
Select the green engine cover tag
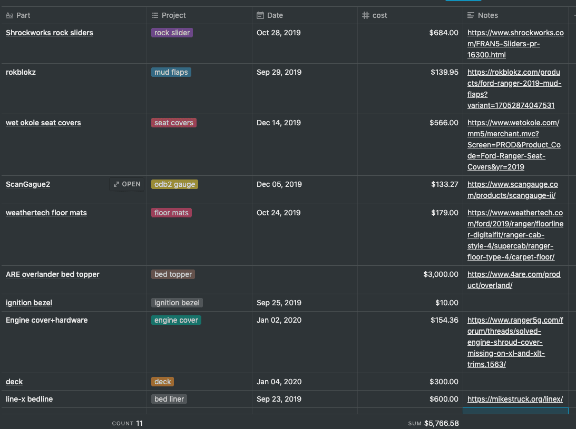click(176, 320)
